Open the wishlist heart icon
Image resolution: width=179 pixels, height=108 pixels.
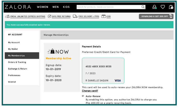163,7
